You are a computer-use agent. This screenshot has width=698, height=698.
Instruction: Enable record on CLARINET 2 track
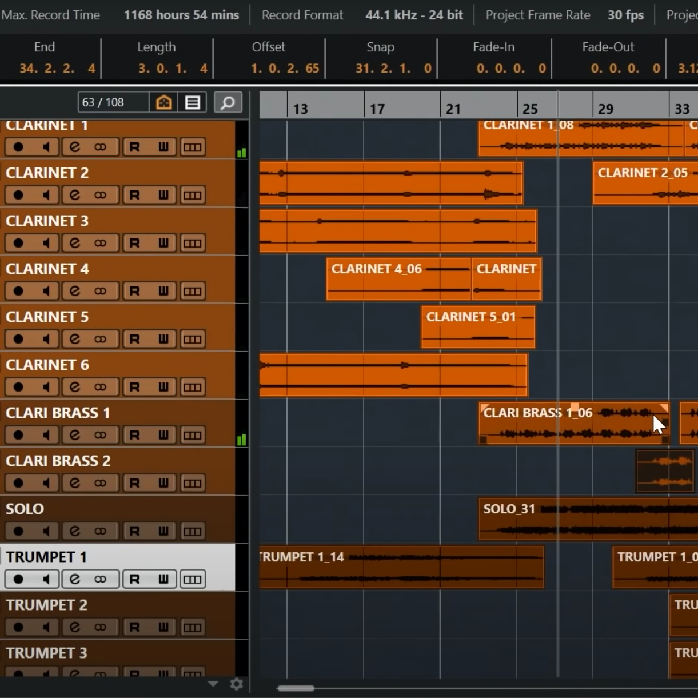[18, 195]
